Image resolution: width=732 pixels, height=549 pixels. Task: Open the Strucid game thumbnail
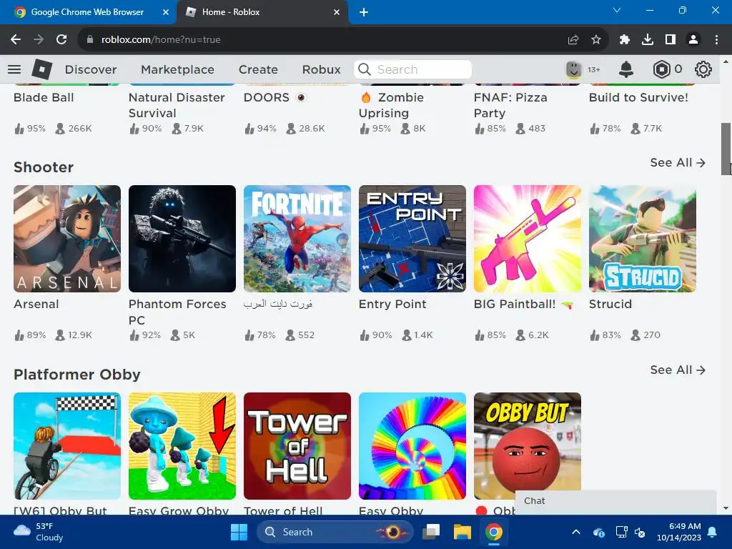click(643, 239)
